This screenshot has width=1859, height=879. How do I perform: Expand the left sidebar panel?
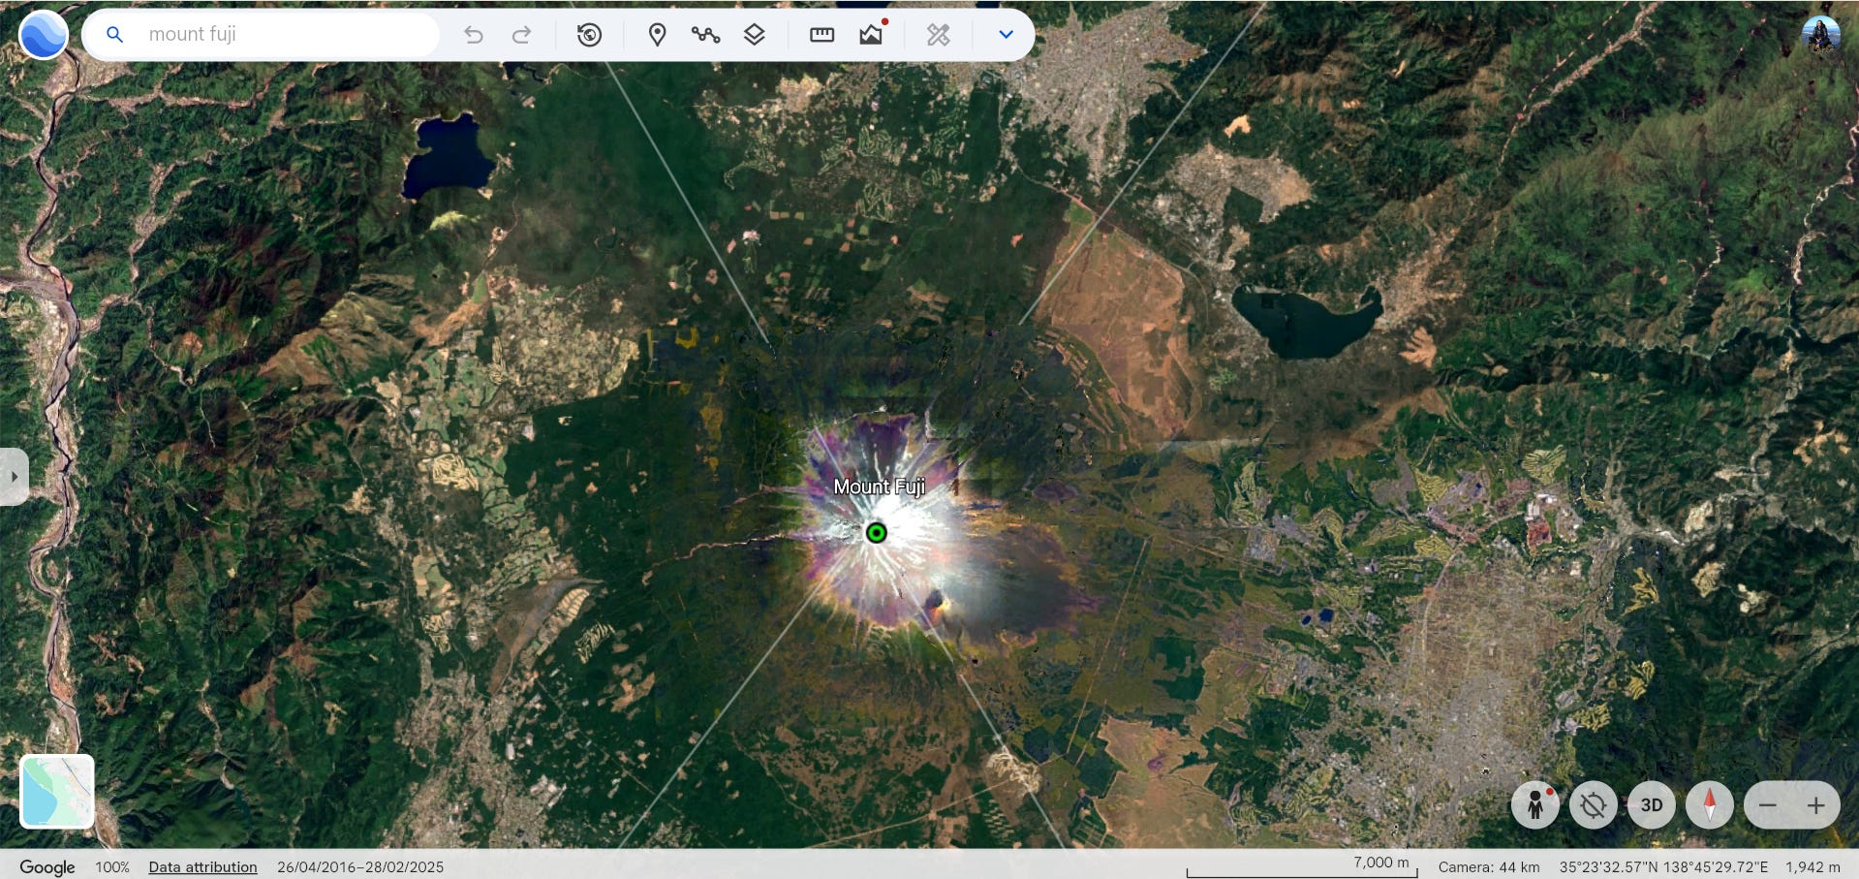tap(13, 476)
